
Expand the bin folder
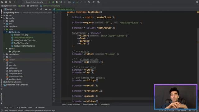click(x=4, y=15)
